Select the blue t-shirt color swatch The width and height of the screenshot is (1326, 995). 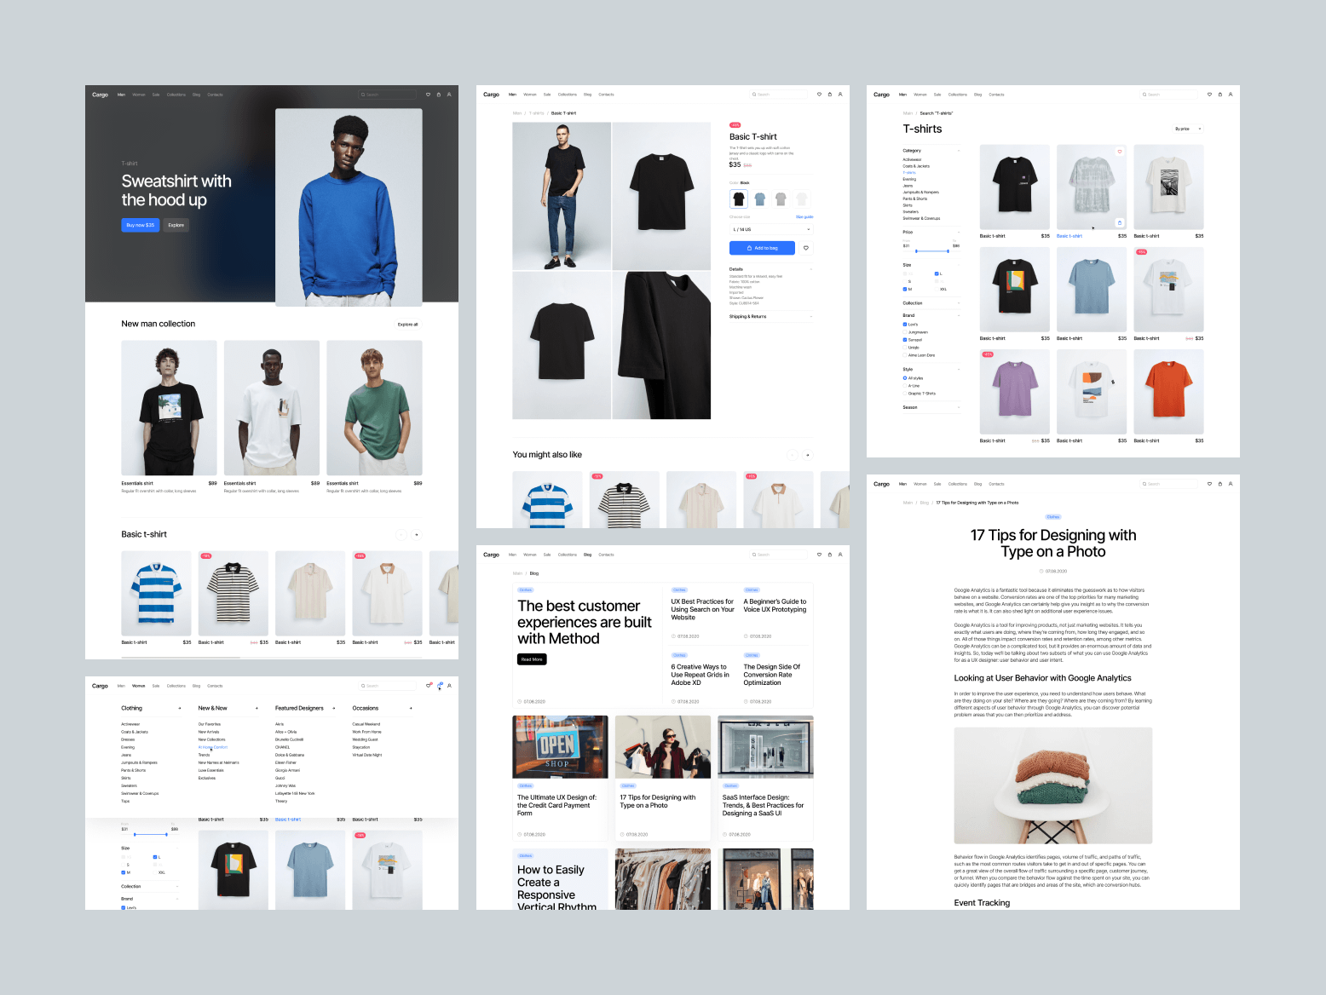pos(759,199)
